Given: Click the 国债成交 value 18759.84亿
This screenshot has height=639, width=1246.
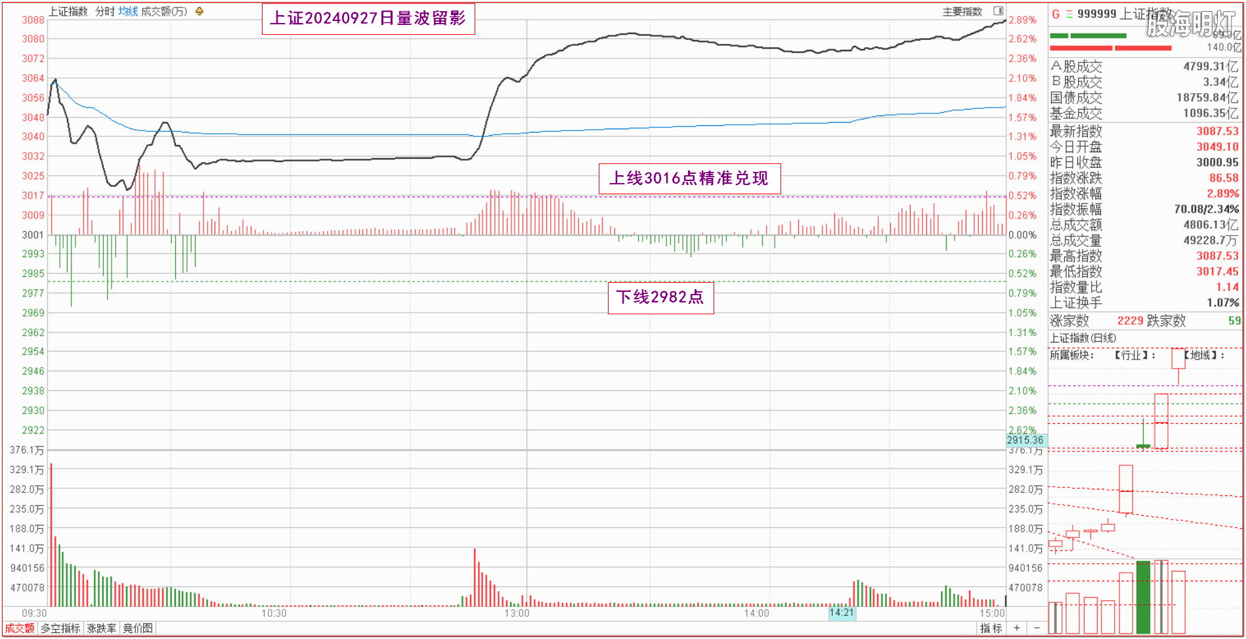Looking at the screenshot, I should [x=1208, y=98].
